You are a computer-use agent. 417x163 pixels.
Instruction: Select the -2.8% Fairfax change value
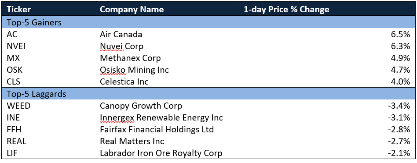(x=399, y=129)
